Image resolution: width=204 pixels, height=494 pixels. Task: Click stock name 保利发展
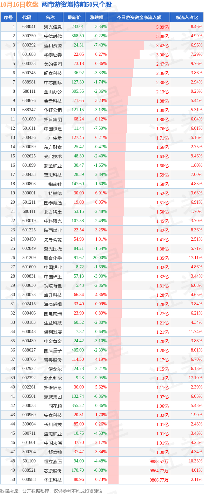click(x=53, y=332)
